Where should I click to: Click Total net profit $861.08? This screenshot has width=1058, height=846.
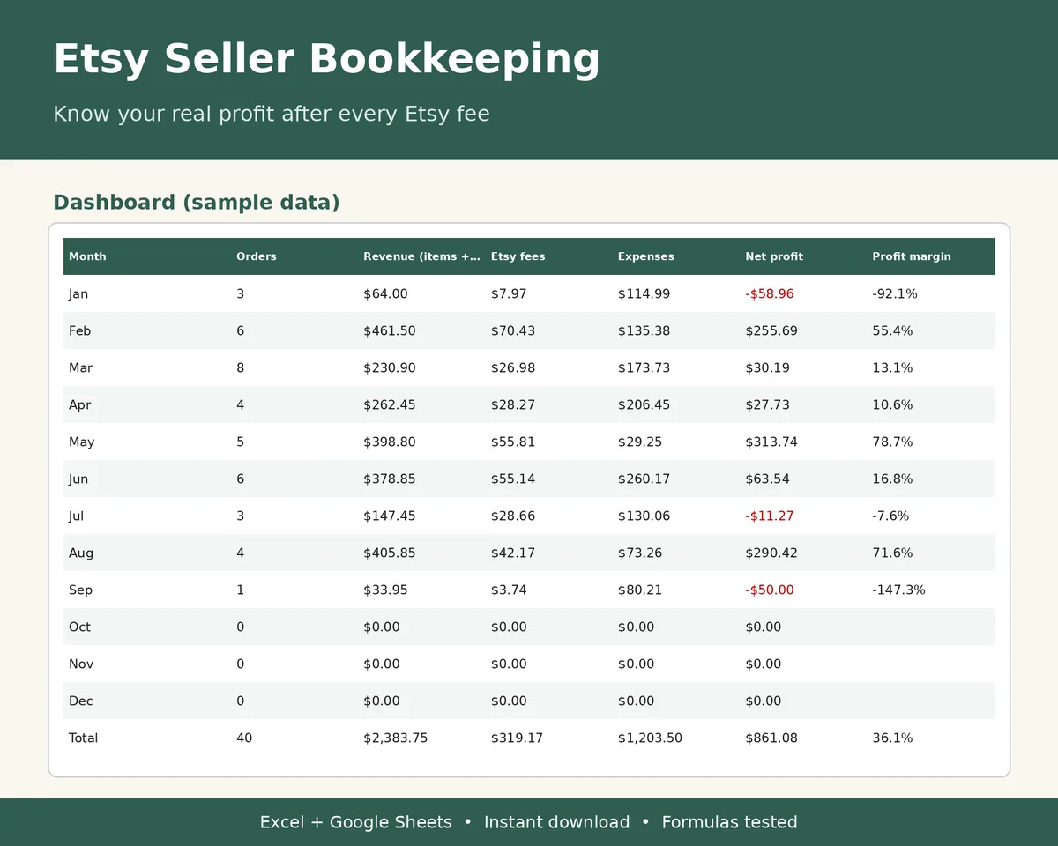point(771,738)
